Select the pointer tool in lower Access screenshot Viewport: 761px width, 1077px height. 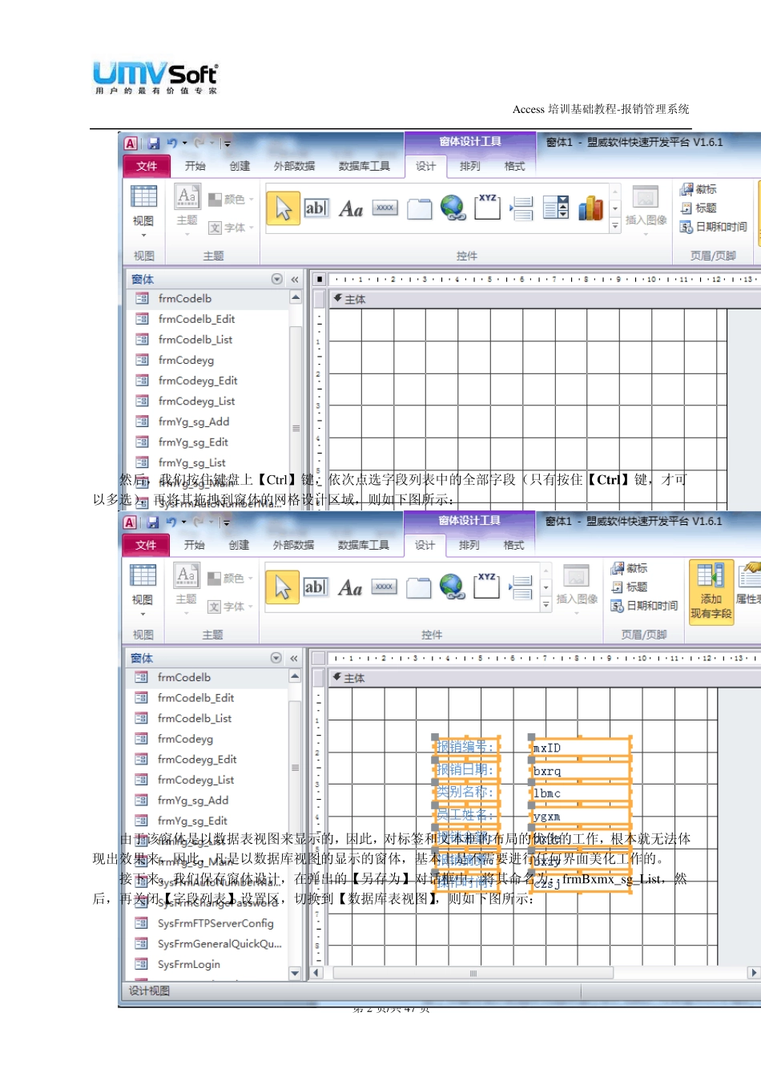click(282, 587)
